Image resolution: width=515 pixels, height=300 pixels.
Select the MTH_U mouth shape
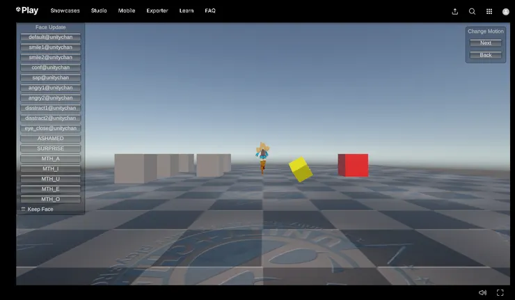(51, 179)
